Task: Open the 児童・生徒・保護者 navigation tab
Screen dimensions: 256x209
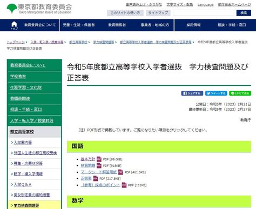Action: coord(79,25)
